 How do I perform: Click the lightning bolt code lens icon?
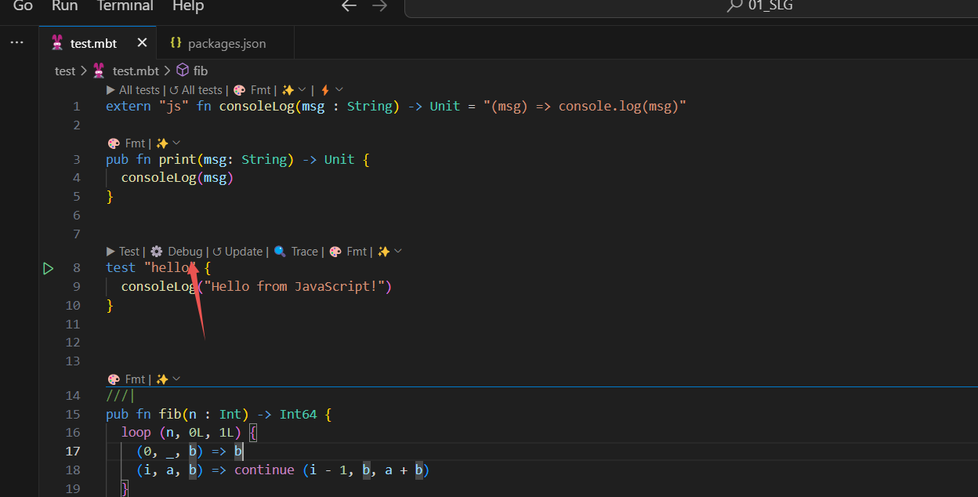click(x=324, y=90)
